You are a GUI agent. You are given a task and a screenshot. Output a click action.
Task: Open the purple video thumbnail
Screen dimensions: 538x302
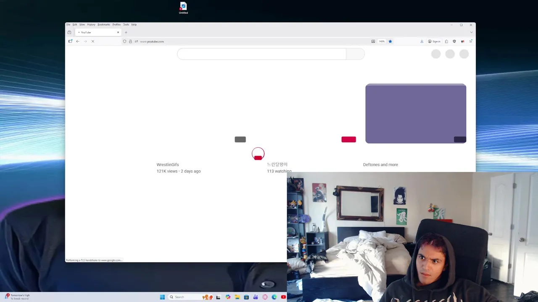pyautogui.click(x=416, y=113)
